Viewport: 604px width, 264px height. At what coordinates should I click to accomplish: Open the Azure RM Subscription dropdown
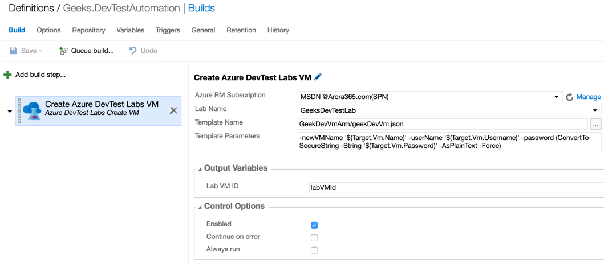pyautogui.click(x=556, y=97)
